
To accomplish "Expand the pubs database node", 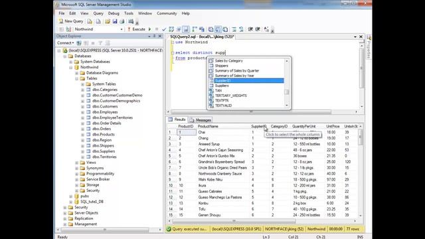I will click(x=71, y=197).
